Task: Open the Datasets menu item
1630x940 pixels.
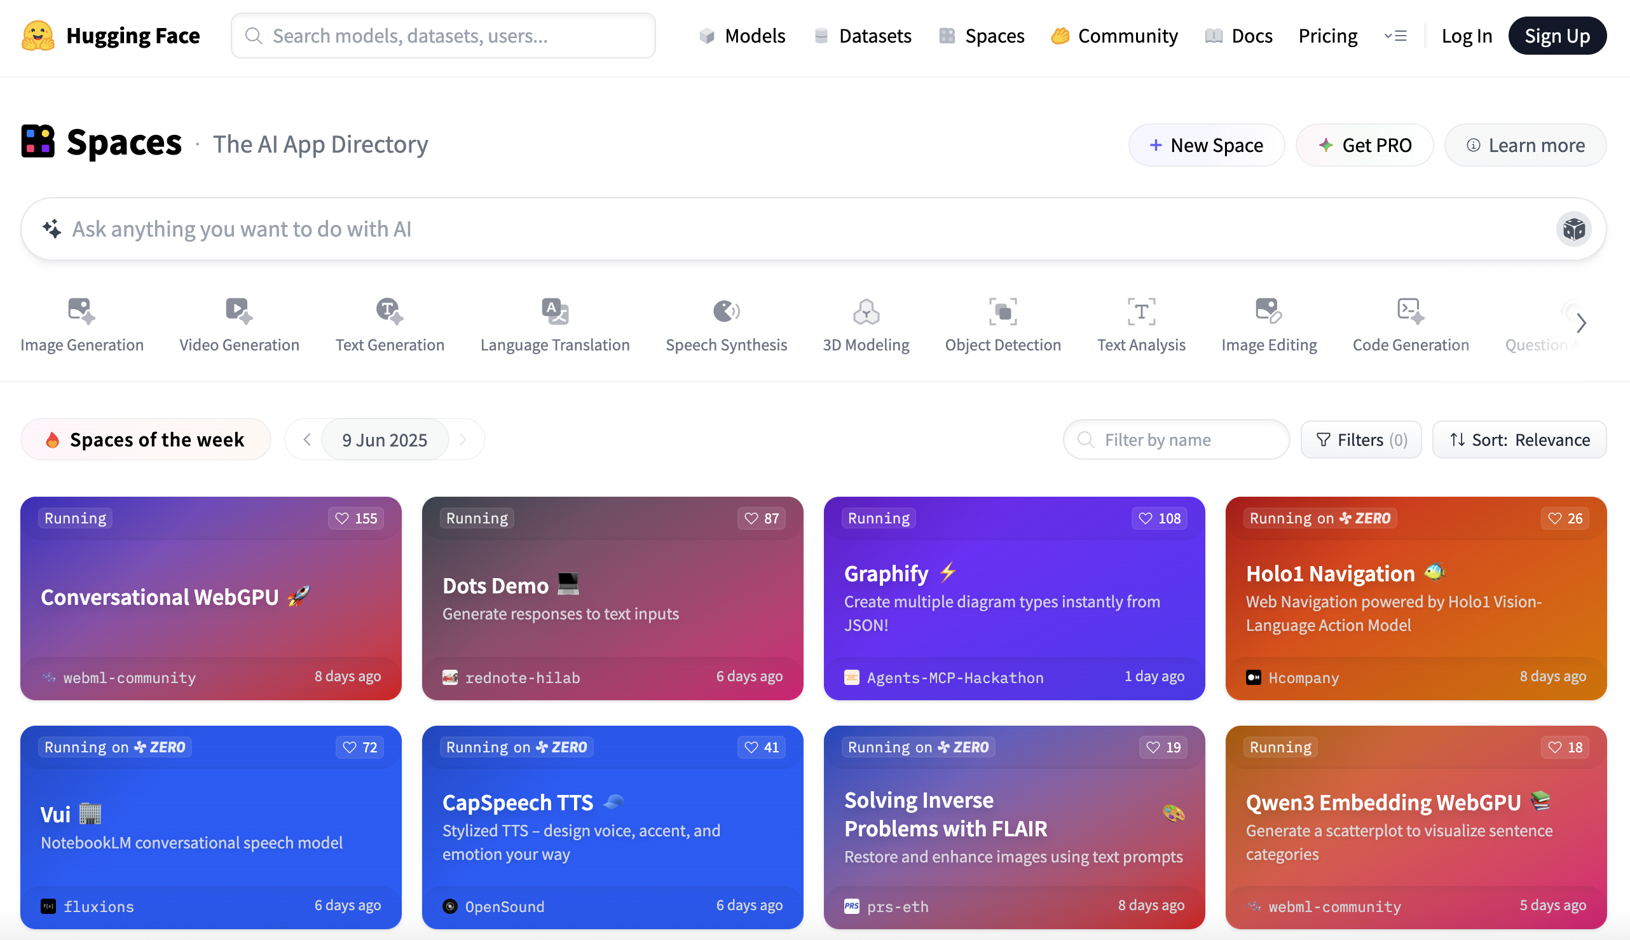Action: [x=862, y=36]
